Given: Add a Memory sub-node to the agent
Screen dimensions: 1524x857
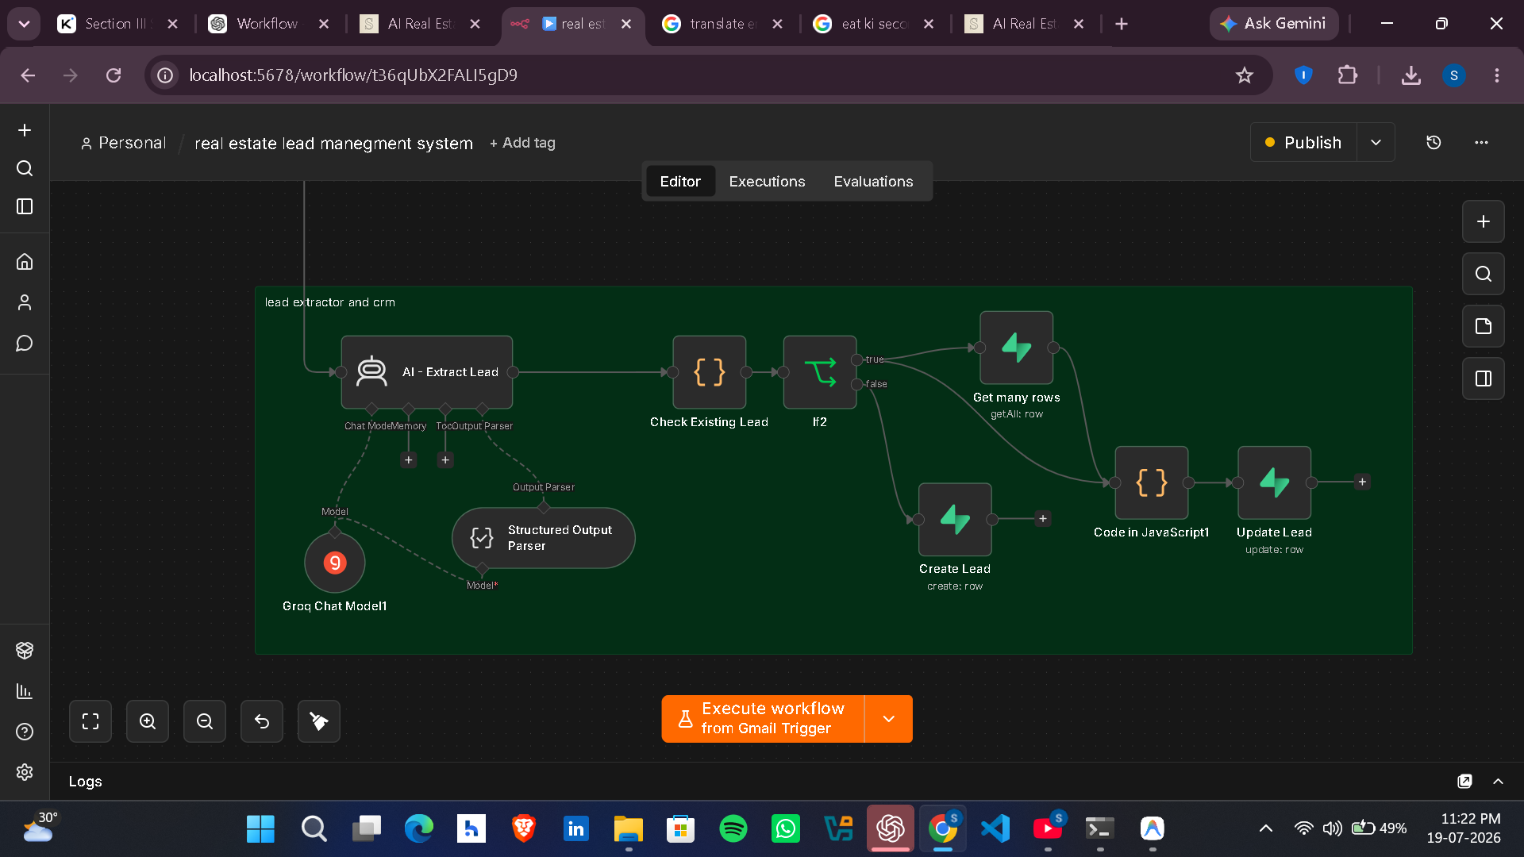Looking at the screenshot, I should [x=408, y=459].
